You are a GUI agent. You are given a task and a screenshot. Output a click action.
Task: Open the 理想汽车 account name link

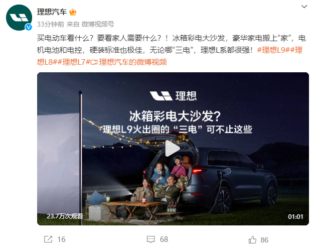[x=52, y=12]
